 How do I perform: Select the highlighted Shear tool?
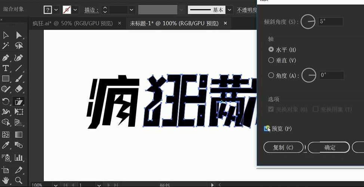pos(19,101)
